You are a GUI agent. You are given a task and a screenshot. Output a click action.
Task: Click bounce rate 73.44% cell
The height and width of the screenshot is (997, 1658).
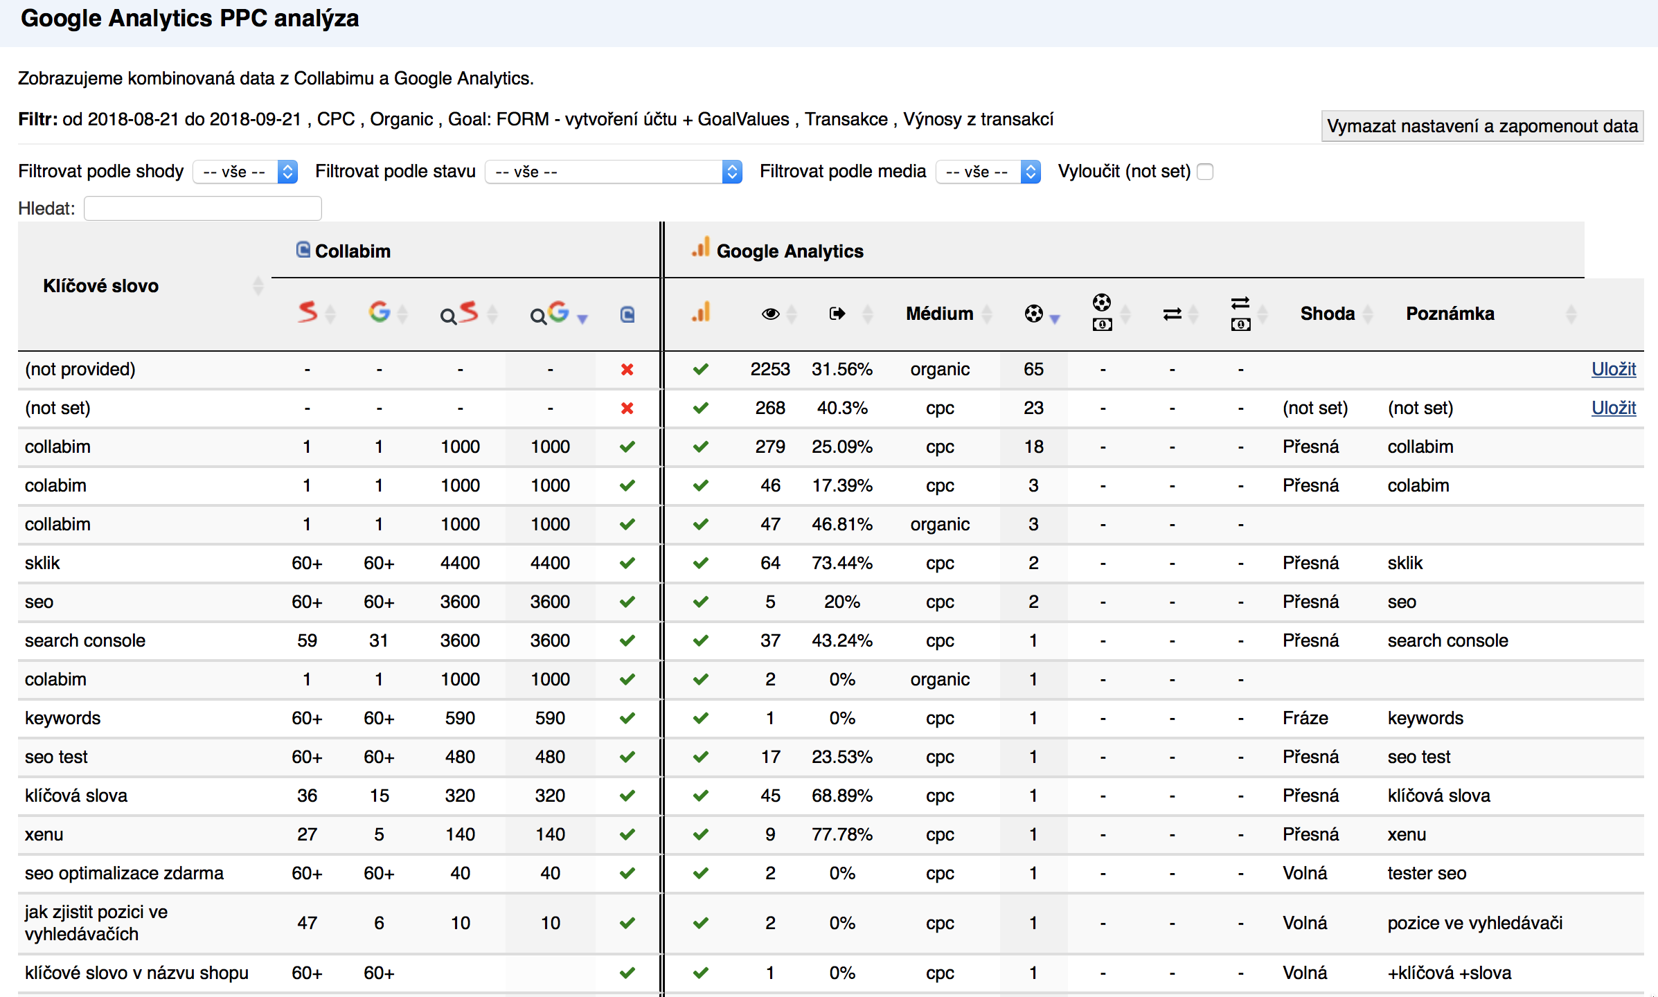pyautogui.click(x=842, y=564)
